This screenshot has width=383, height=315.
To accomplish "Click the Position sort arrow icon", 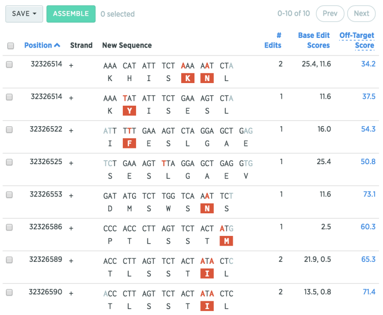I will (x=57, y=45).
